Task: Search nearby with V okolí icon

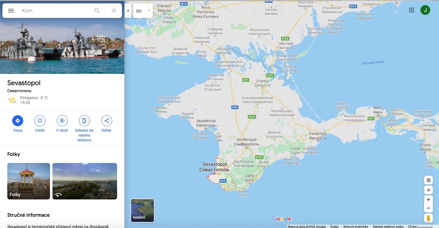Action: (62, 121)
